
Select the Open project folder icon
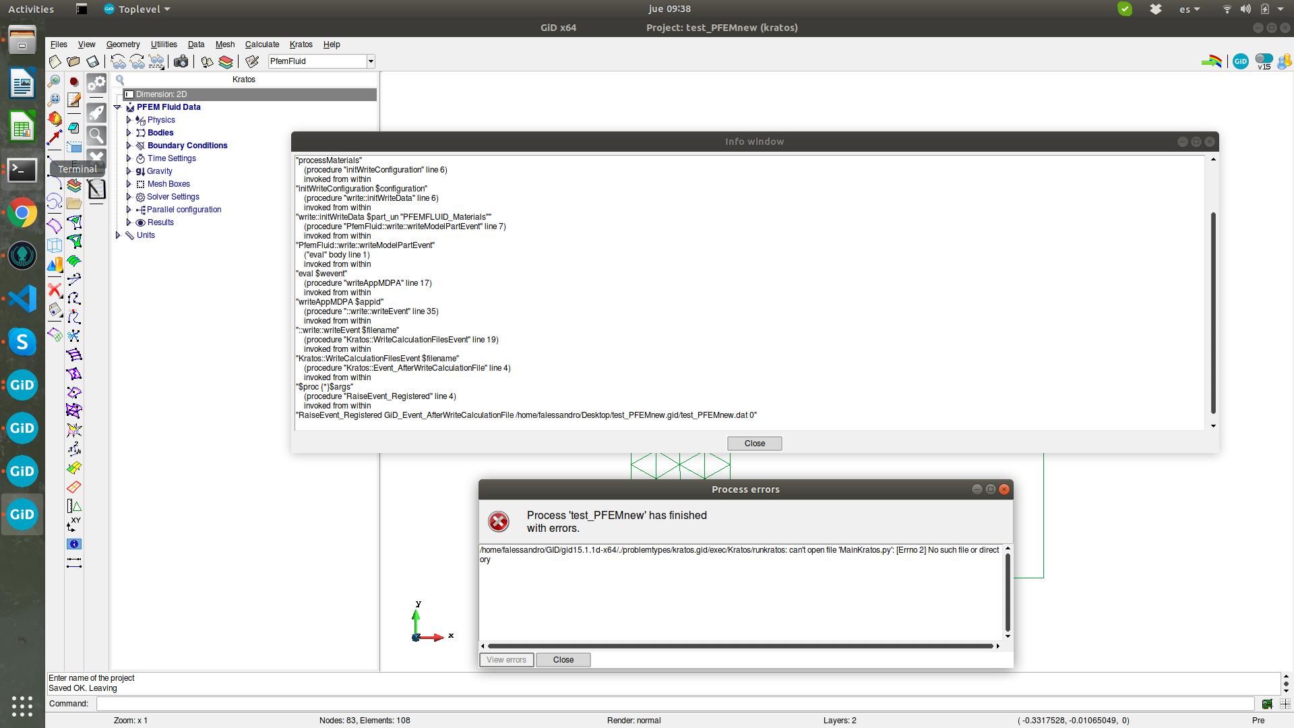click(73, 61)
